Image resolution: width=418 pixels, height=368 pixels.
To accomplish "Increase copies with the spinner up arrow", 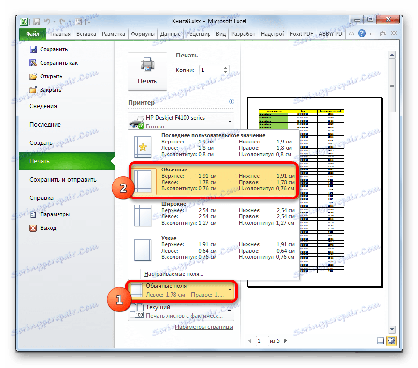I will [x=226, y=68].
